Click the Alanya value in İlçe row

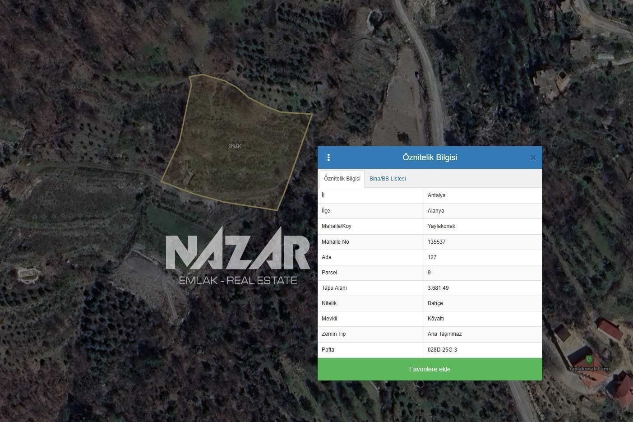coord(436,211)
